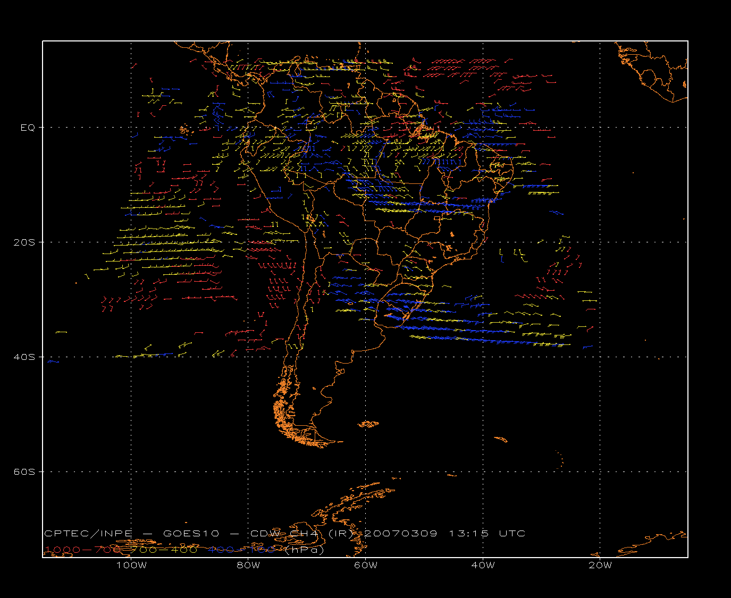Click the 100W longitude label
The width and height of the screenshot is (731, 598).
click(x=131, y=565)
